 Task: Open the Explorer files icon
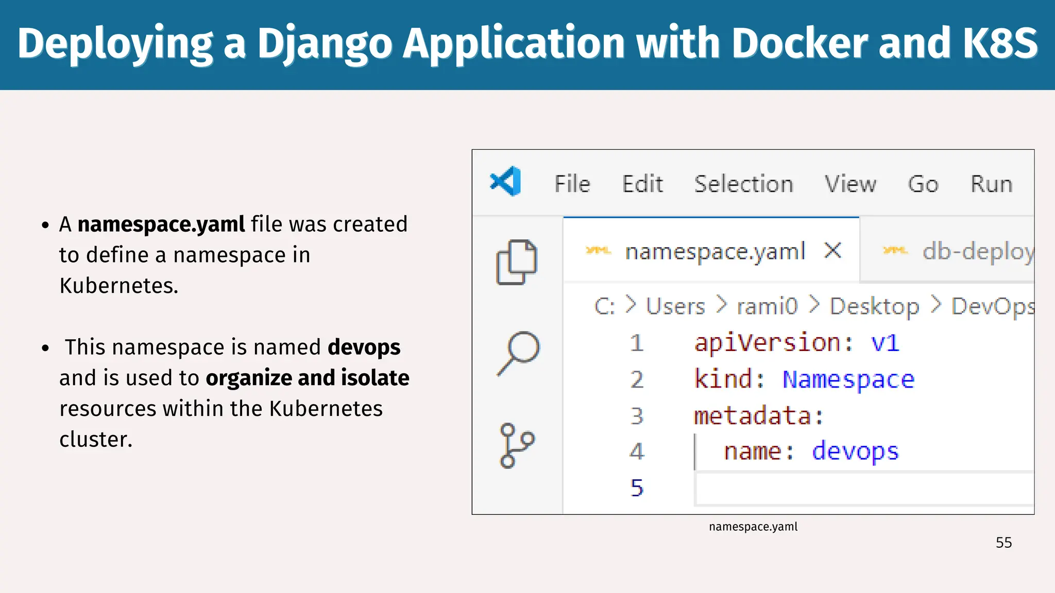coord(516,262)
